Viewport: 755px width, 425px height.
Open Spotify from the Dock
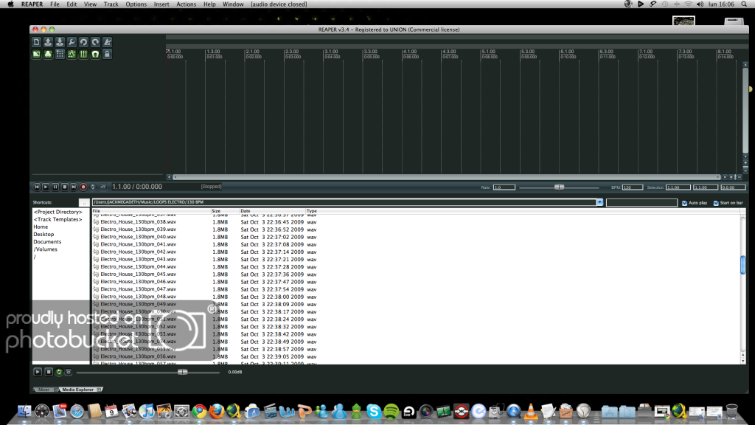pyautogui.click(x=391, y=411)
